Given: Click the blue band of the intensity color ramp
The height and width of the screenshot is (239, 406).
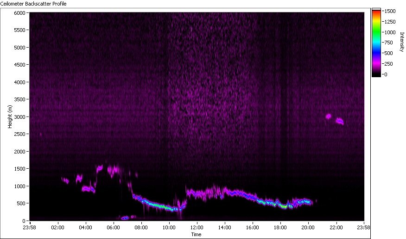Looking at the screenshot, I should pyautogui.click(x=376, y=52).
